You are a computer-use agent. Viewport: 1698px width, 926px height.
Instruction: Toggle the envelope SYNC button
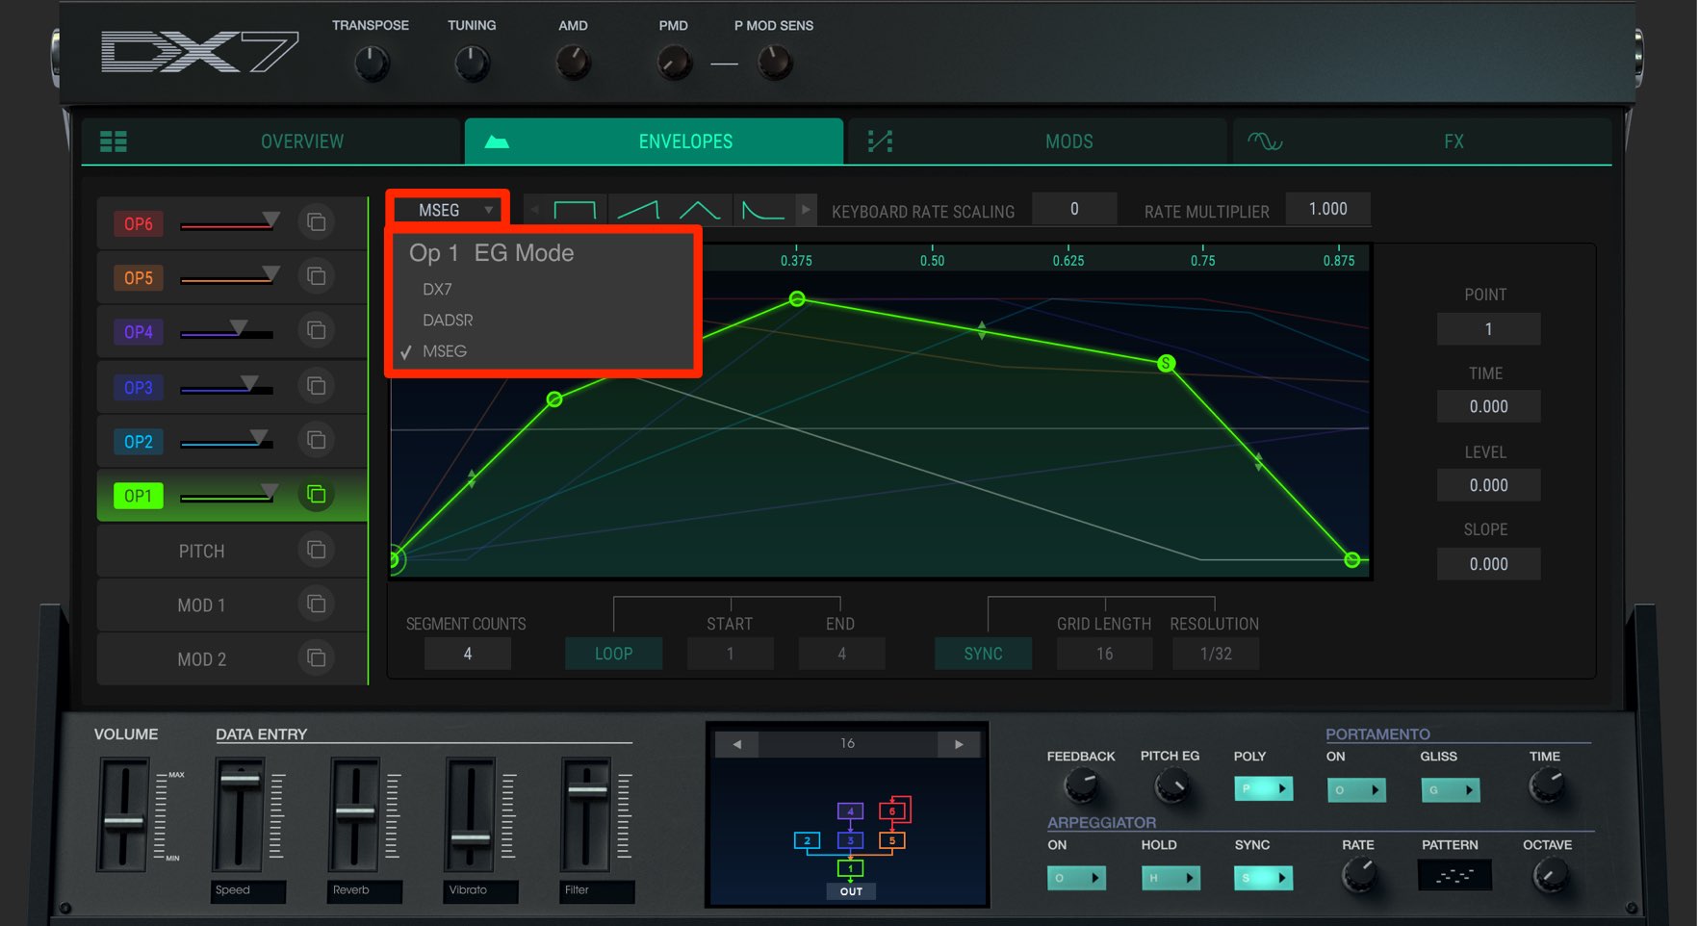pyautogui.click(x=984, y=654)
